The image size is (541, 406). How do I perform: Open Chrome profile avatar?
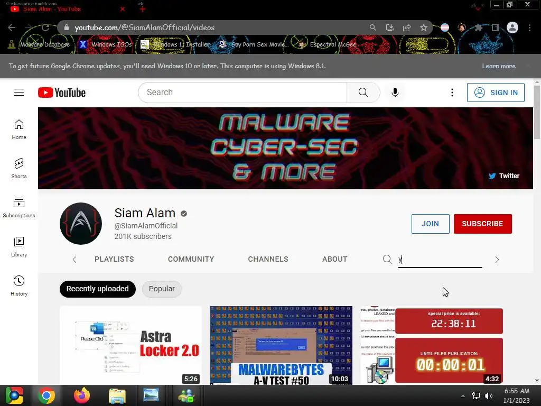[512, 27]
